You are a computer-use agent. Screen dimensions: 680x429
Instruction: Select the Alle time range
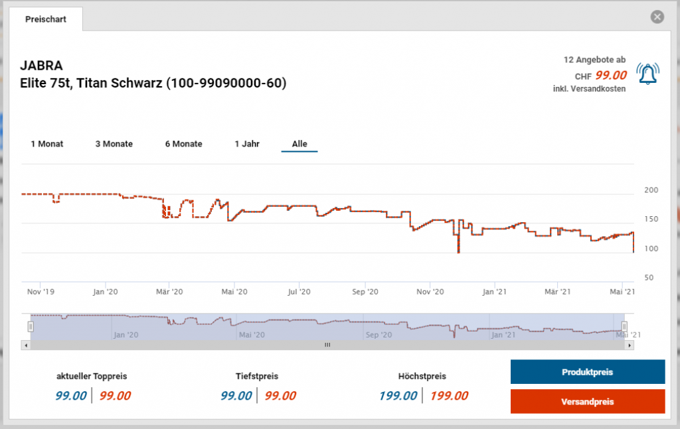click(299, 144)
